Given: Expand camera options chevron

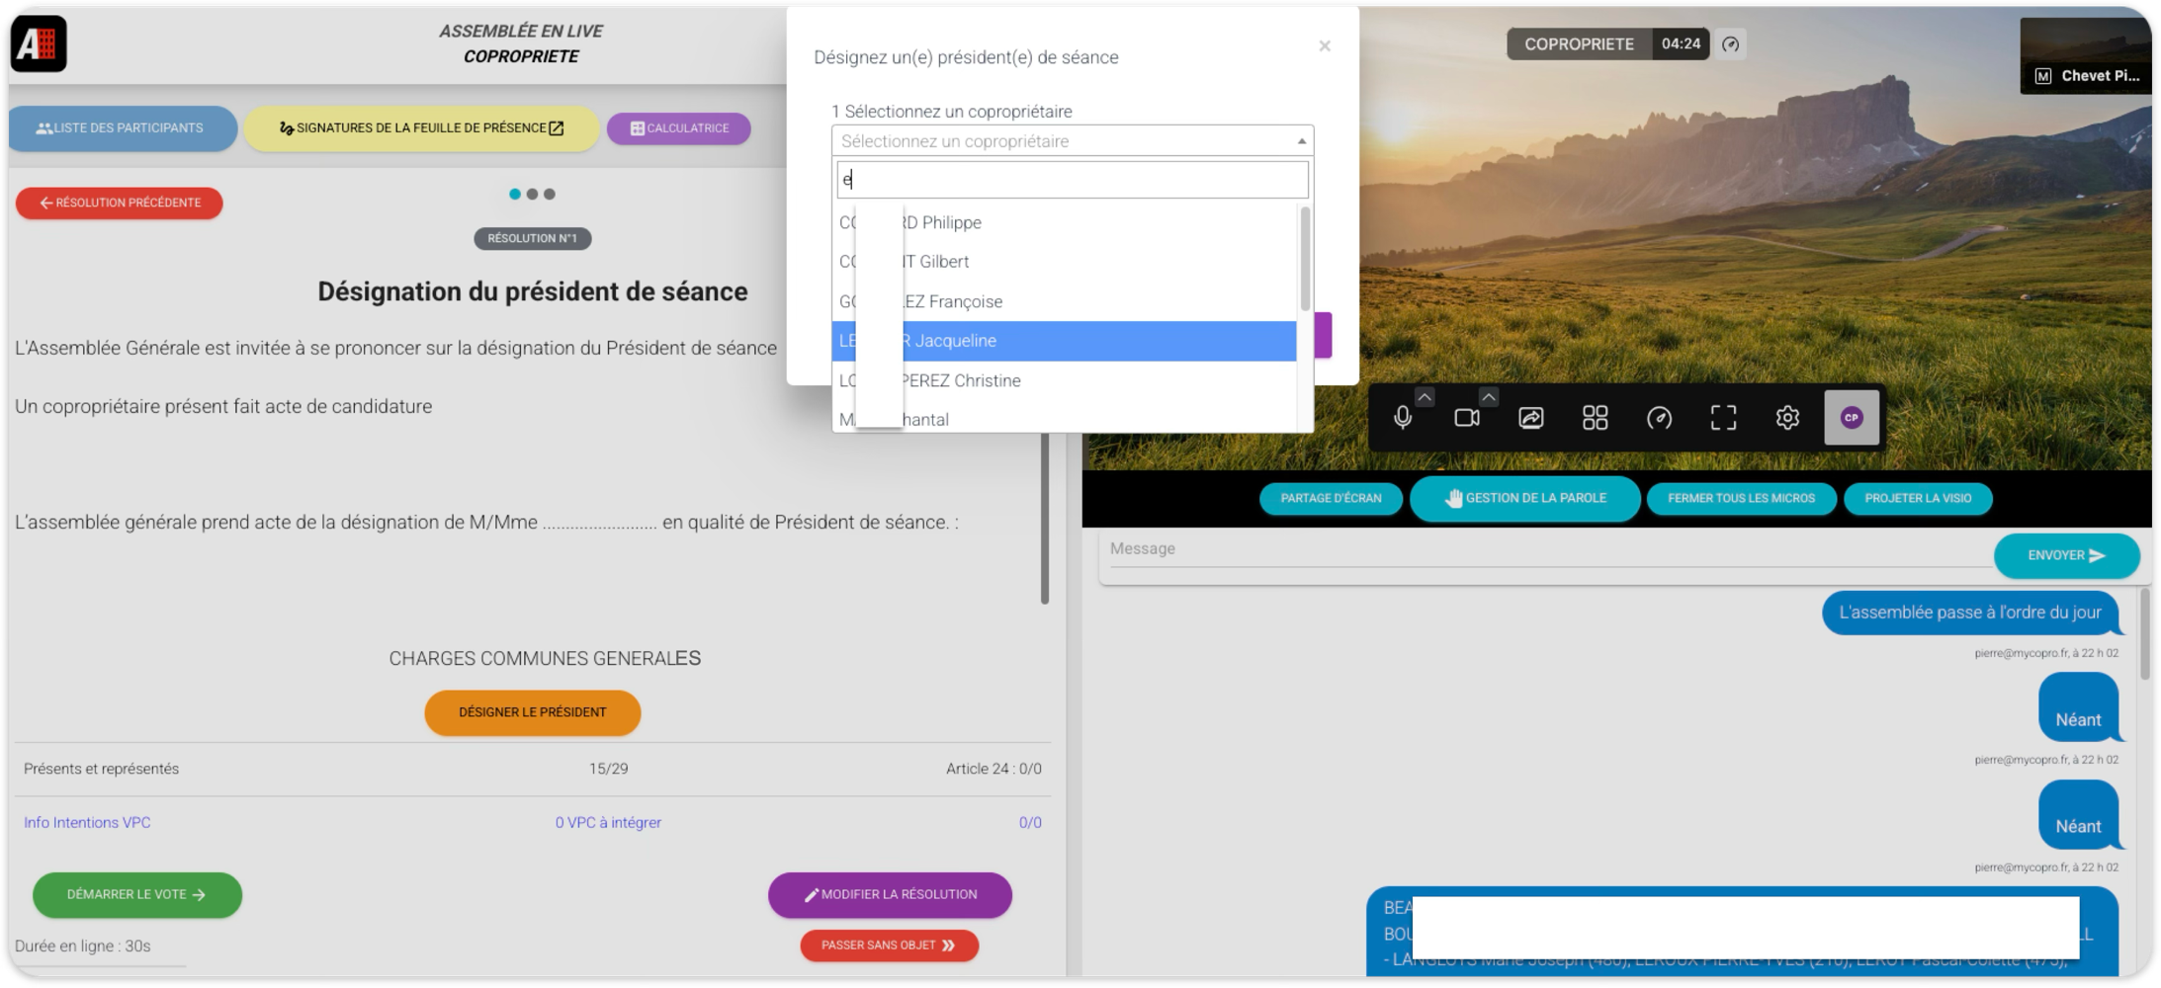Looking at the screenshot, I should point(1489,397).
